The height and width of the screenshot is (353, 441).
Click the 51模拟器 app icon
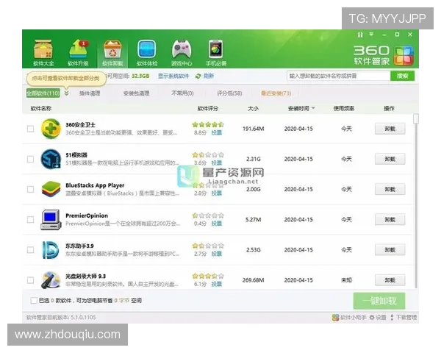pos(51,159)
